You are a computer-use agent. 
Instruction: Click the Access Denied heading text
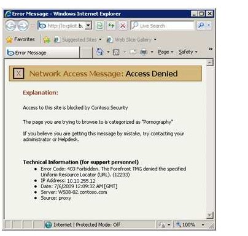[152, 74]
